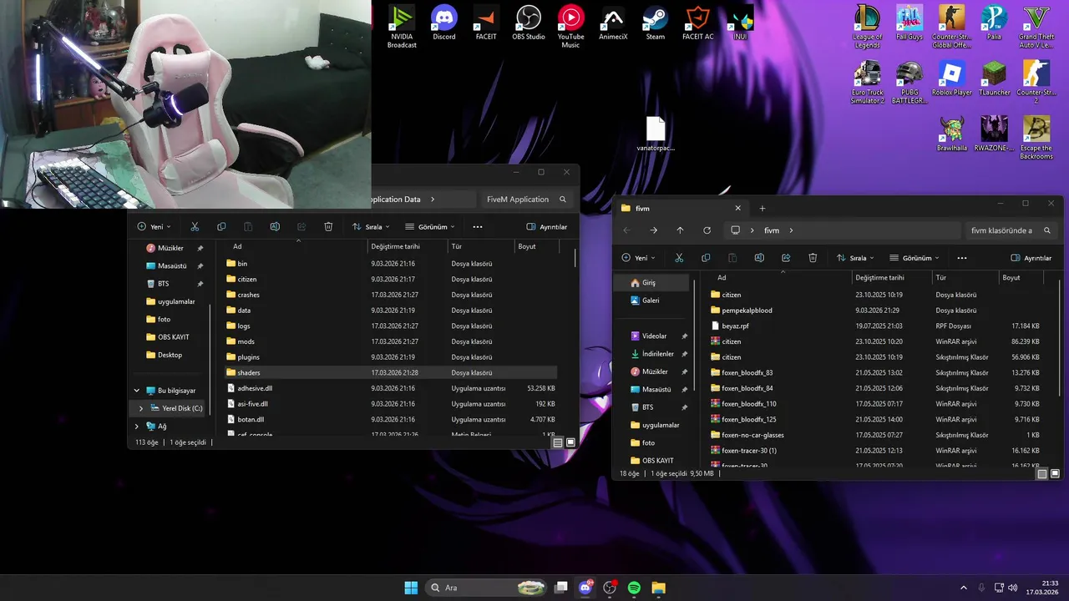The width and height of the screenshot is (1069, 601).
Task: Open the OBS Studio desktop shortcut
Action: click(x=529, y=23)
